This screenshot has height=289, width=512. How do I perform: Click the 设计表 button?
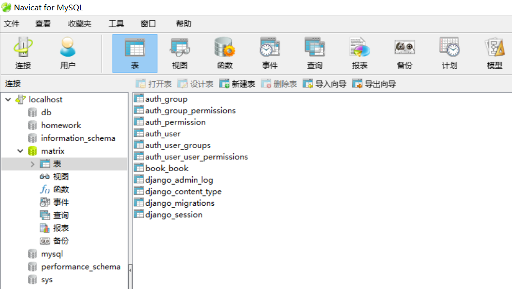click(195, 84)
